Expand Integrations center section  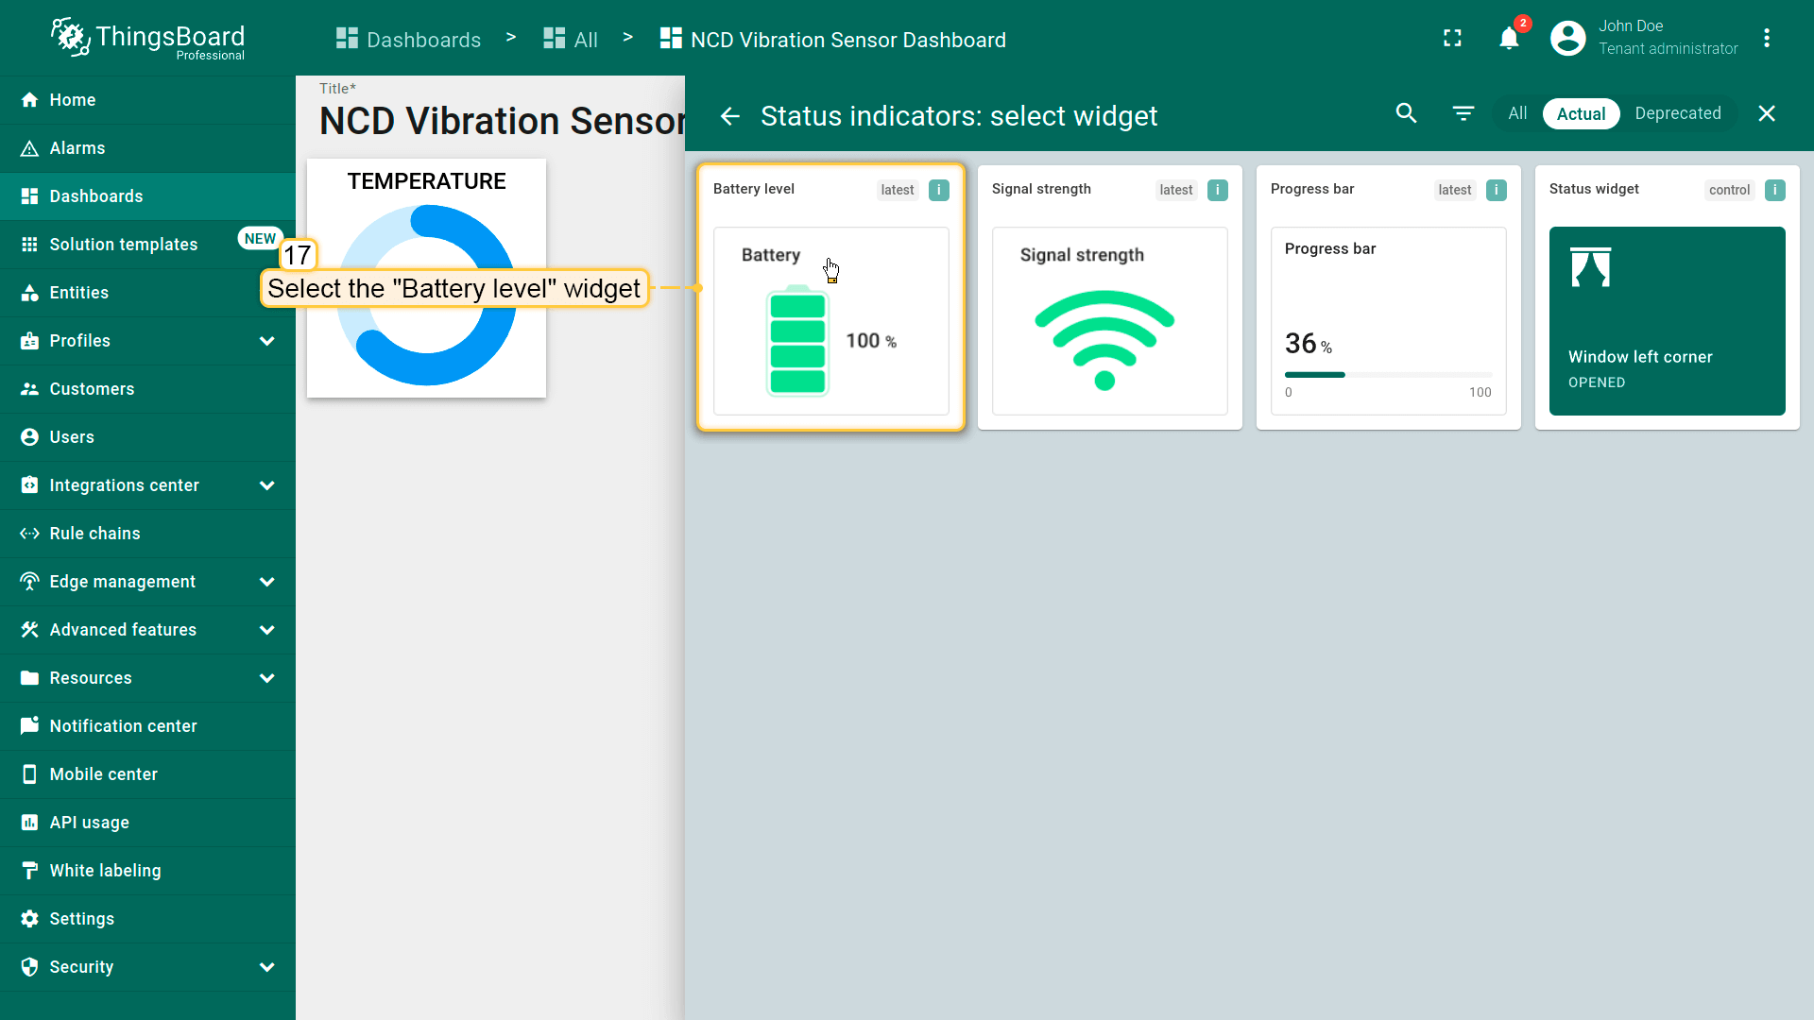point(267,485)
